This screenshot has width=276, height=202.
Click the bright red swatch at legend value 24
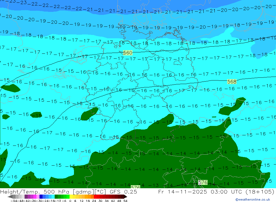(x=95, y=196)
